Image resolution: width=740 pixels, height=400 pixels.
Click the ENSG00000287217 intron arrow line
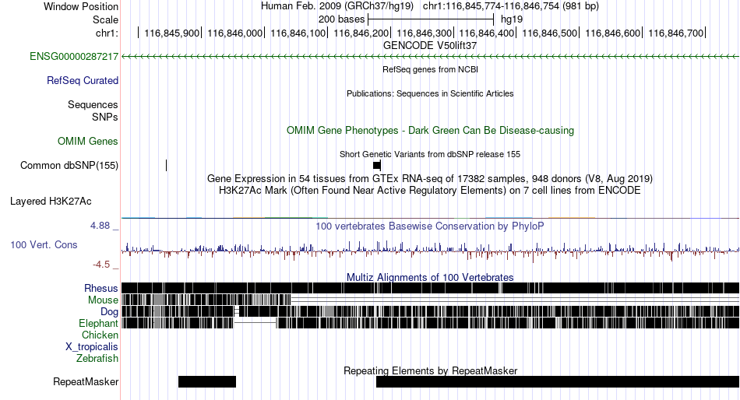click(430, 57)
